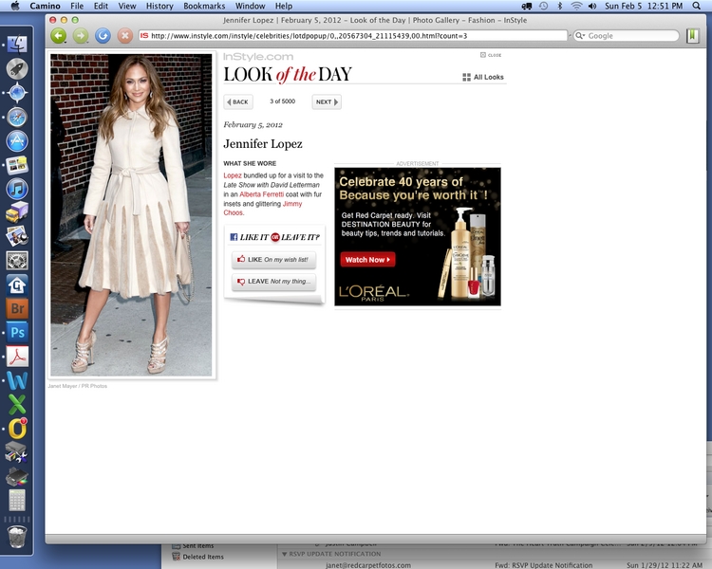Screen dimensions: 712x569
Task: Close the popup using the CLOSE link
Action: (491, 55)
